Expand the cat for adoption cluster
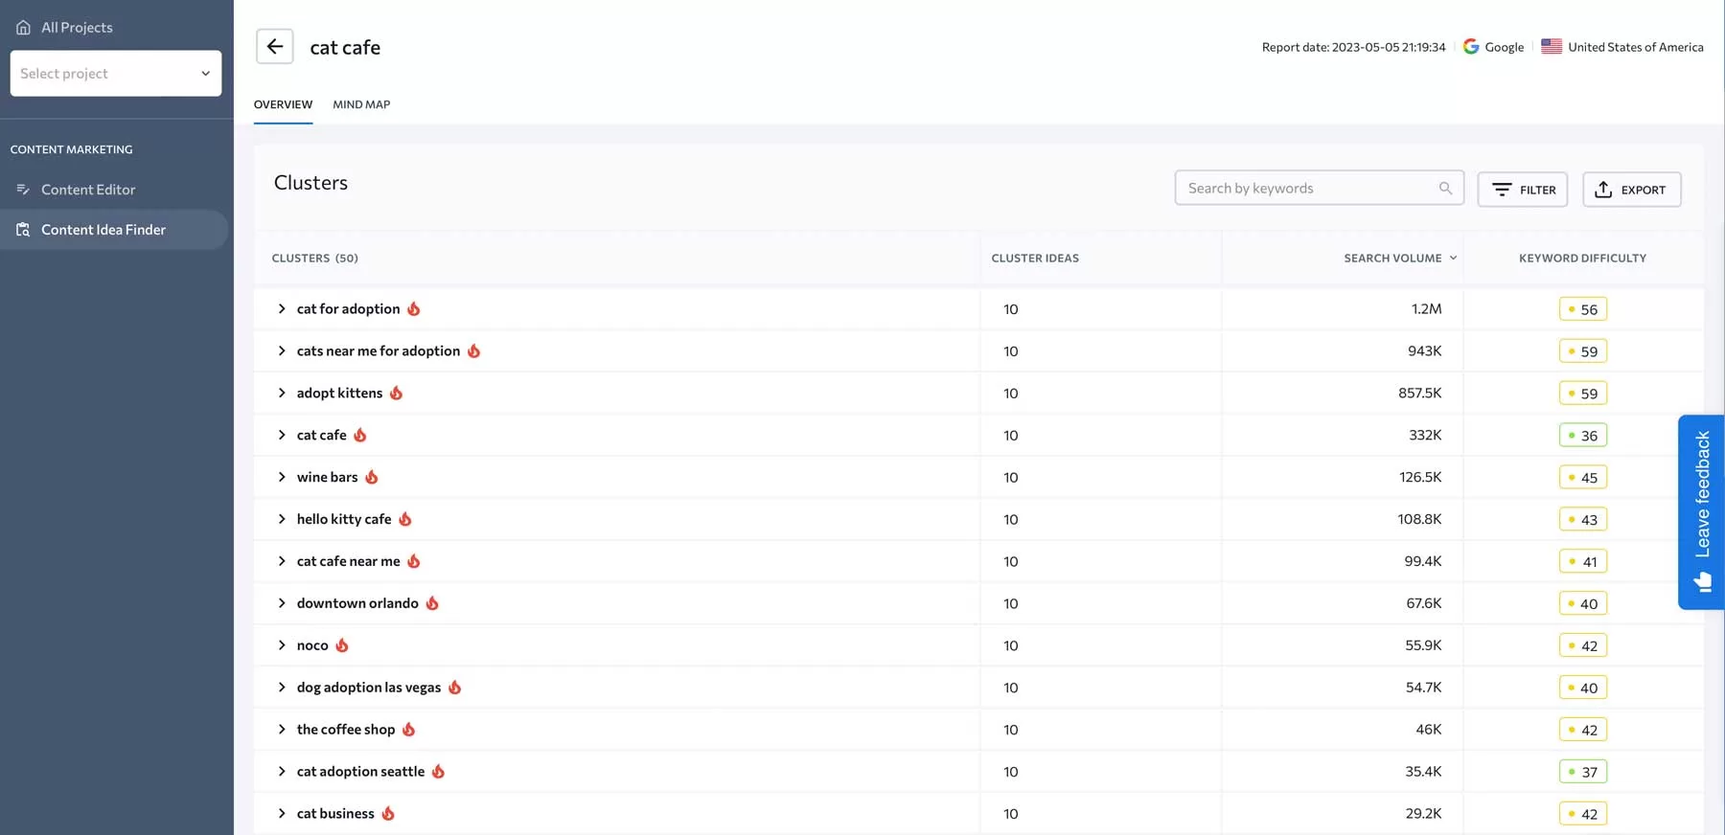 tap(282, 308)
